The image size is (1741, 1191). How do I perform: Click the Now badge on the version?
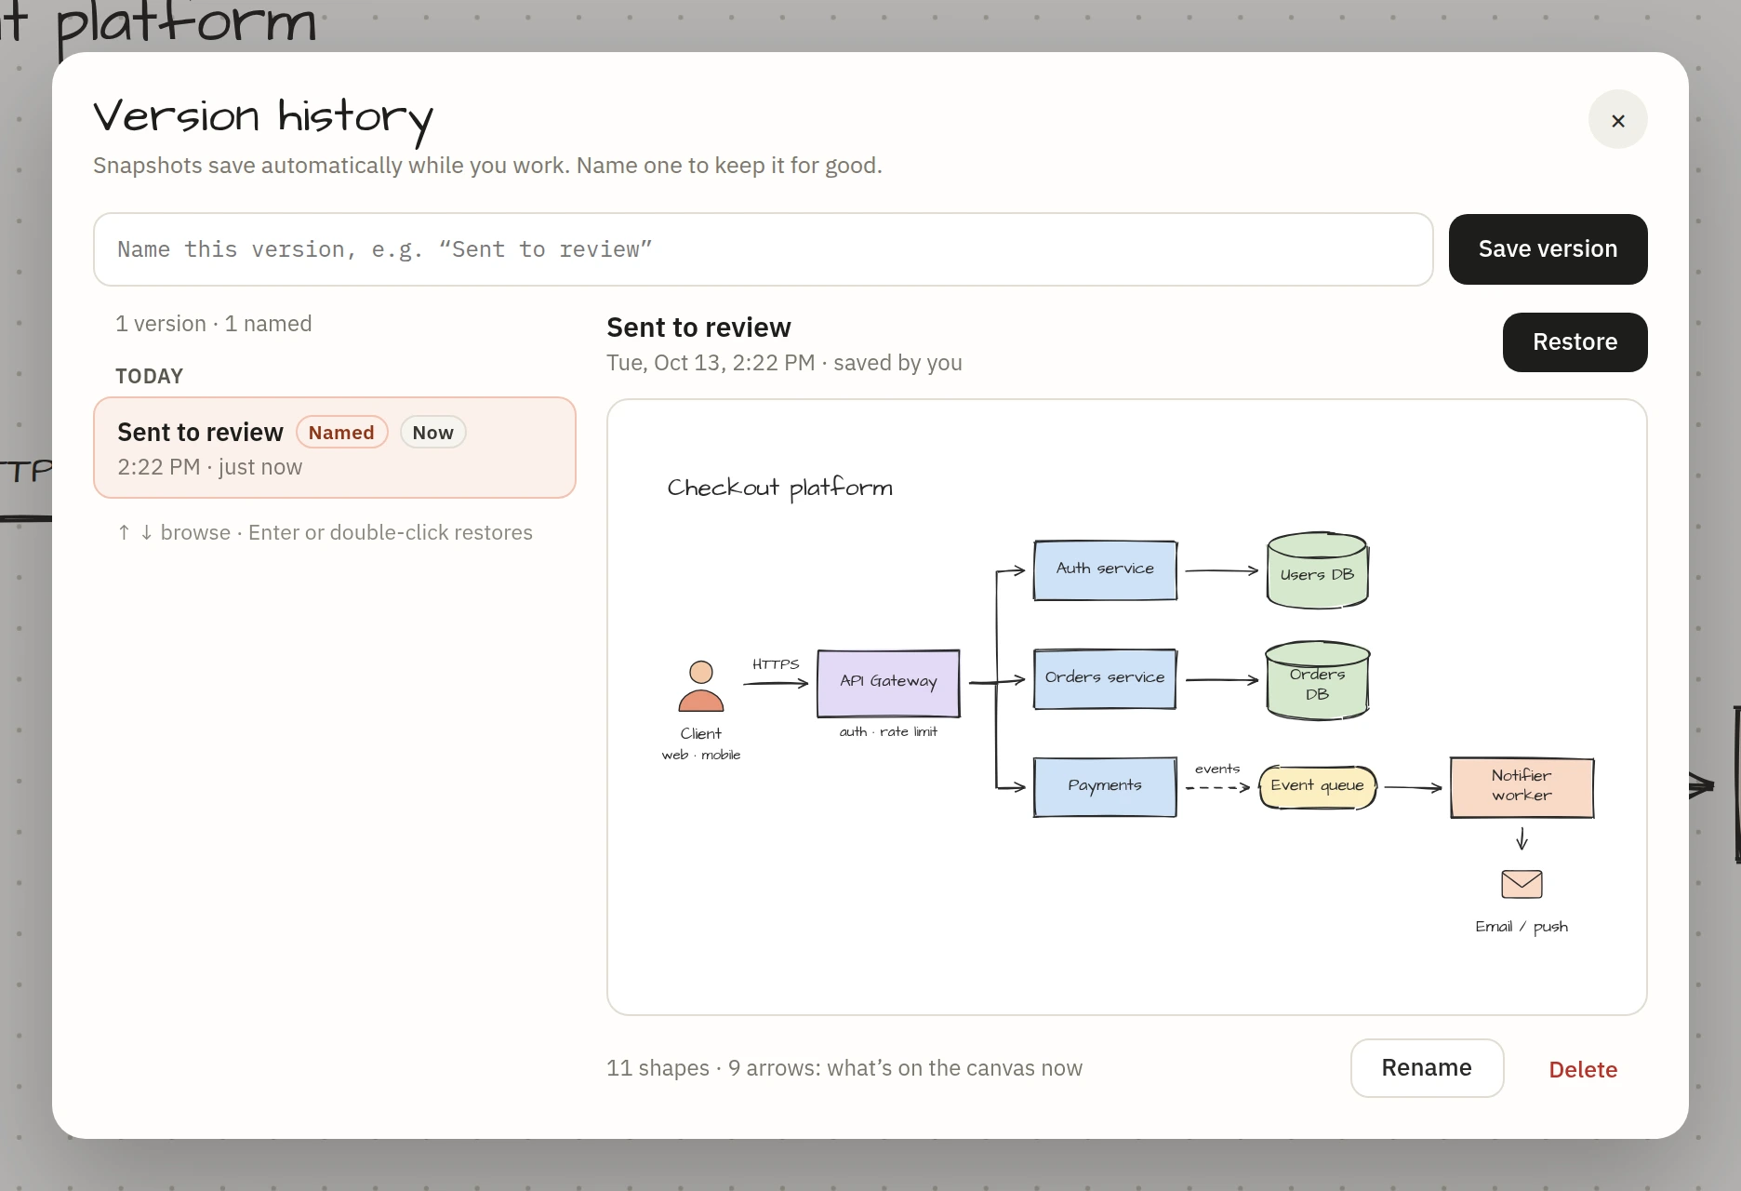coord(432,433)
